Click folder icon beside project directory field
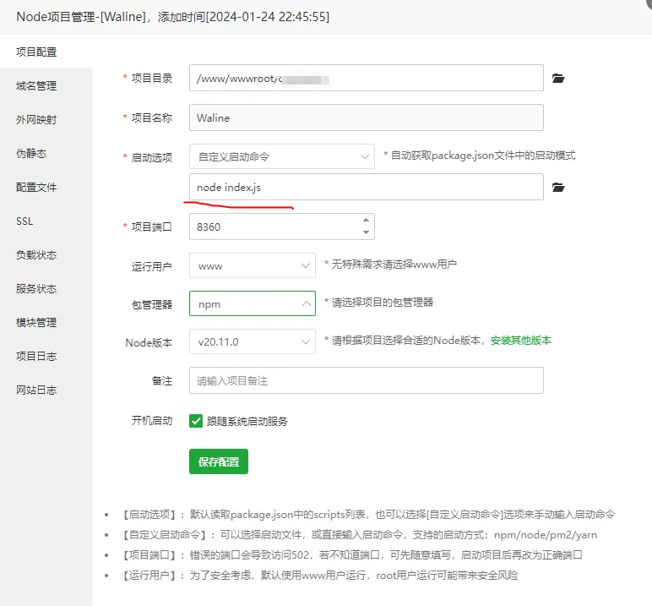 (x=557, y=79)
